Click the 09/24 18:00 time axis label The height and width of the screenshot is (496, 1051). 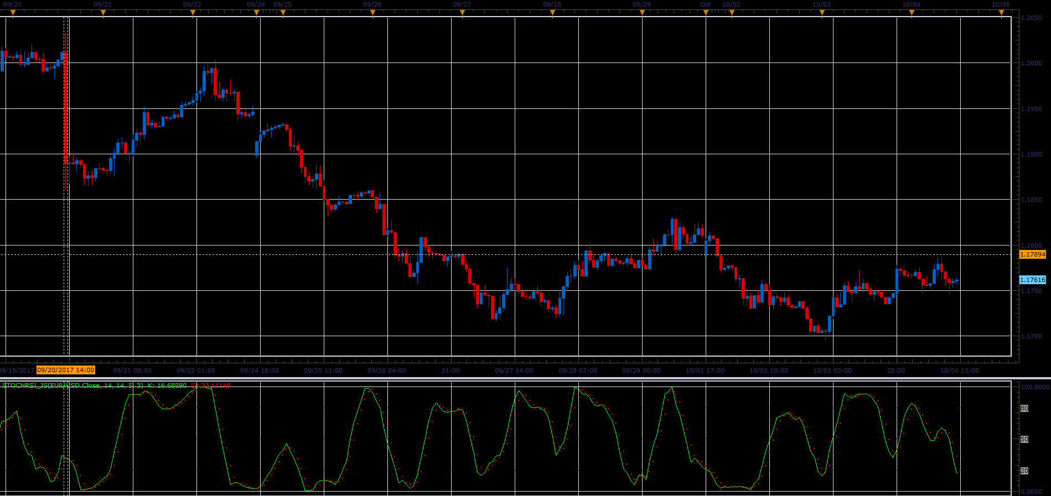pos(260,370)
